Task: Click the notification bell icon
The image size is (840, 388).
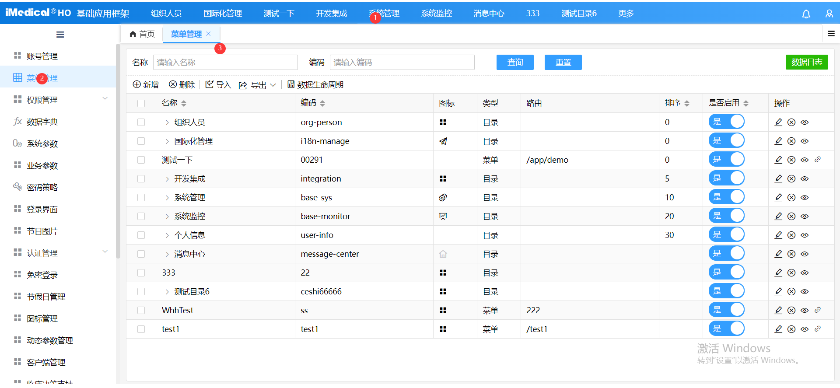Action: (806, 14)
